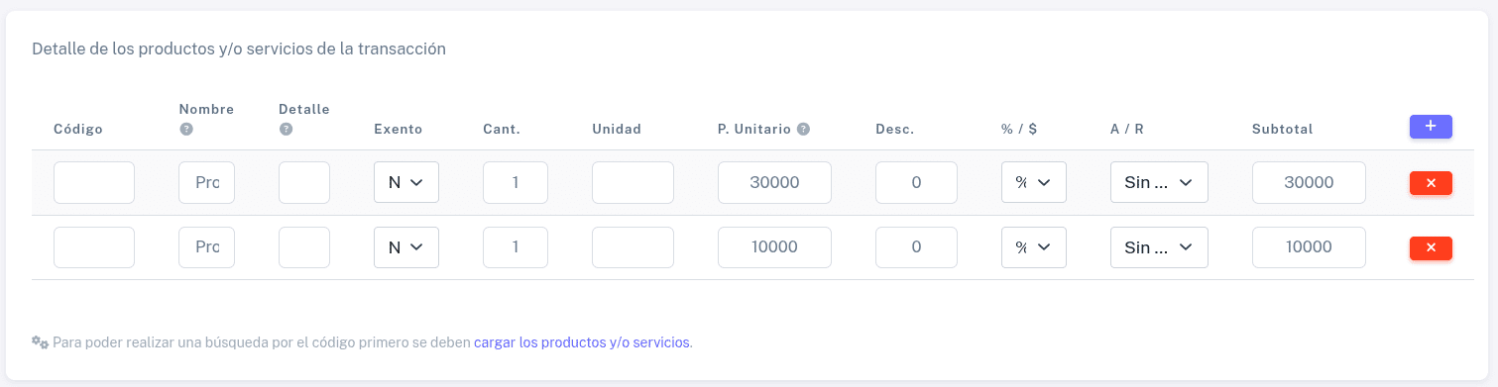
Task: Click the Unidad field in the 30000 row
Action: 633,182
